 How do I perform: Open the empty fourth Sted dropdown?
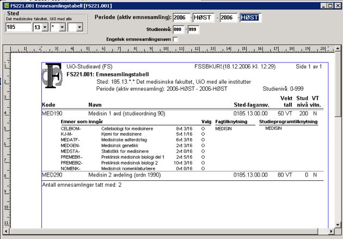pos(79,28)
